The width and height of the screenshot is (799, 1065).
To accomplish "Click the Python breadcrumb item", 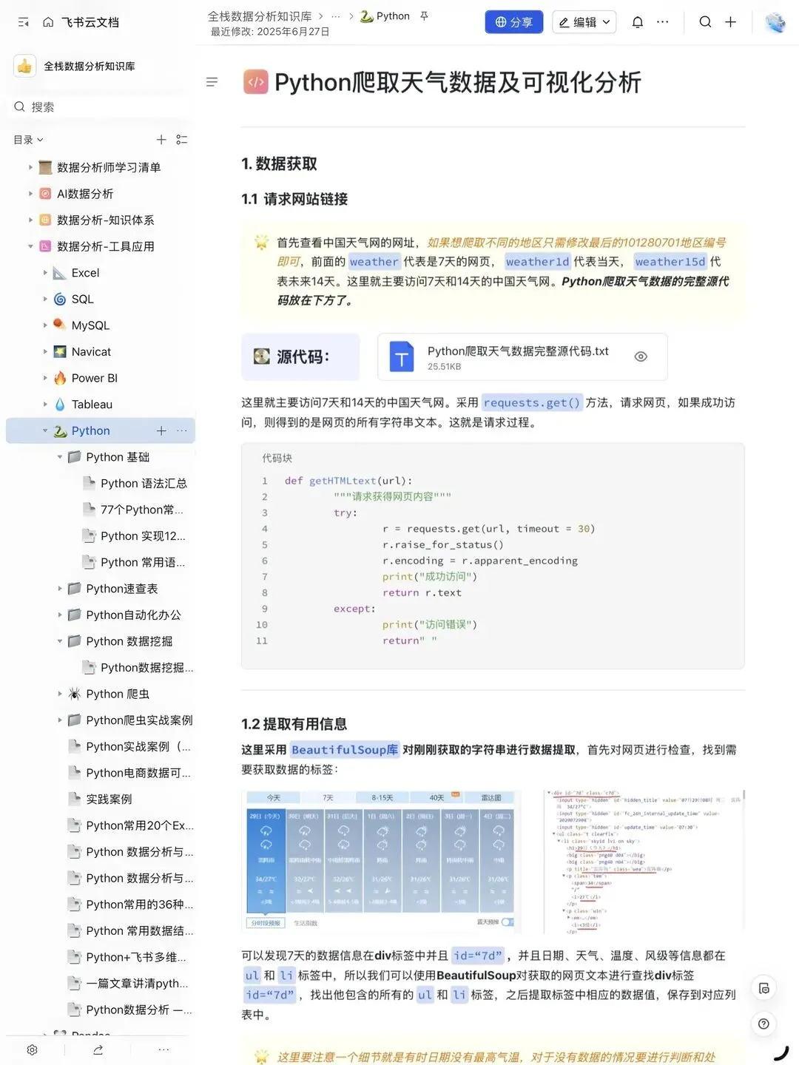I will click(385, 16).
